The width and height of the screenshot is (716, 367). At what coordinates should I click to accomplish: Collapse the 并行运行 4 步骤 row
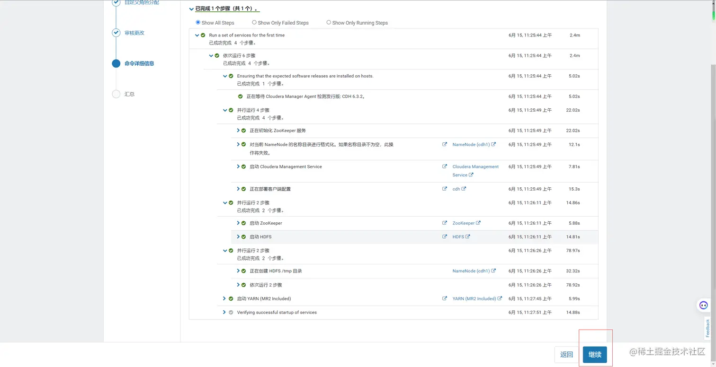225,110
